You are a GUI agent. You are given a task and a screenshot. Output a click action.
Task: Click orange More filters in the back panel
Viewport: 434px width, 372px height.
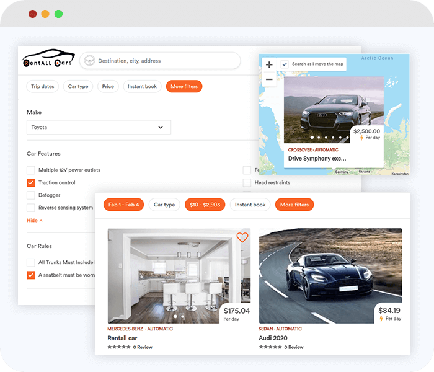point(184,86)
